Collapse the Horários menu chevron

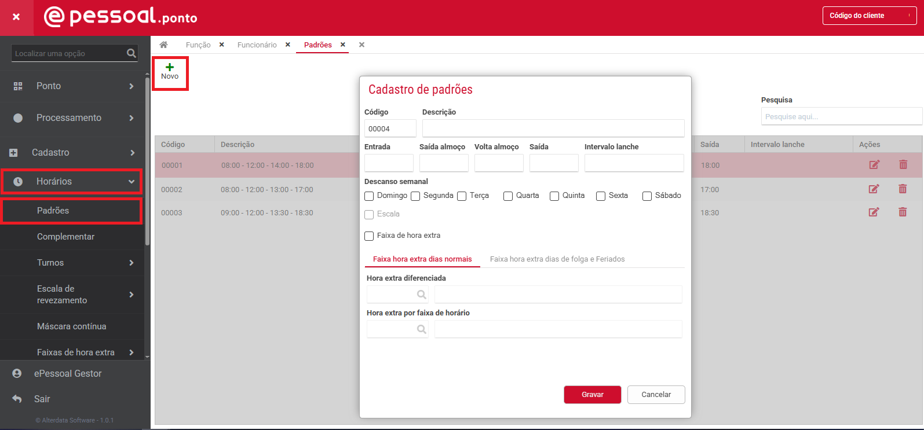pyautogui.click(x=132, y=182)
